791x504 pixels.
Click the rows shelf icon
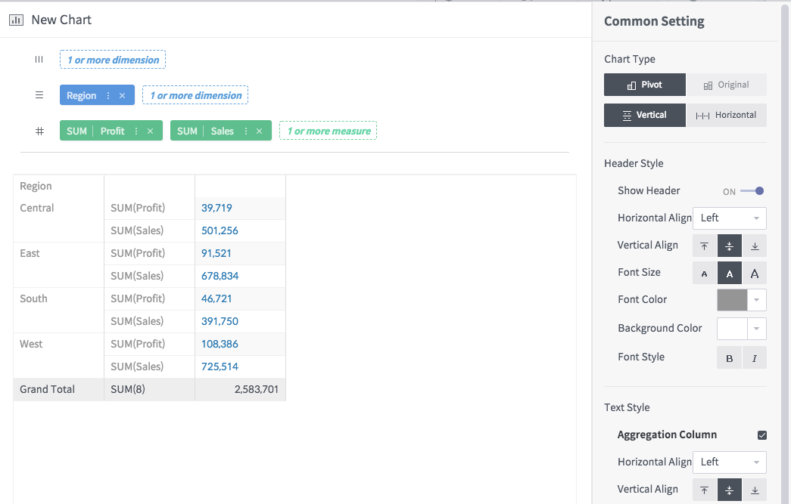point(39,95)
